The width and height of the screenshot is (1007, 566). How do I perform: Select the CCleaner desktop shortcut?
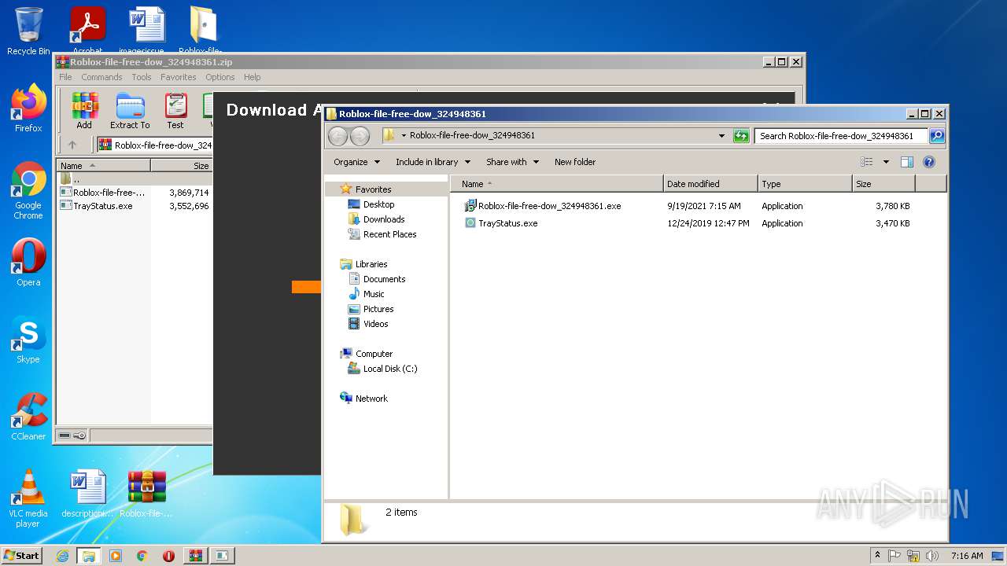click(28, 417)
